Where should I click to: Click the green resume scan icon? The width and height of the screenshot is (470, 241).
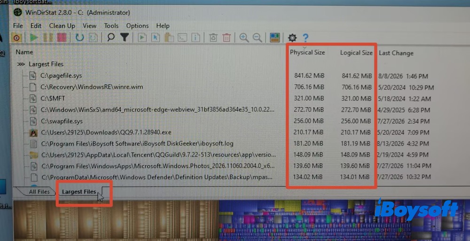coord(33,38)
